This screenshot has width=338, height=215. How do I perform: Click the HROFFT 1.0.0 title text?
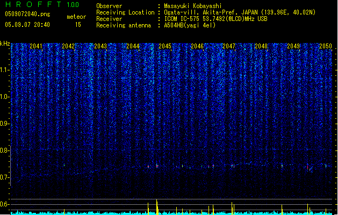pos(42,4)
